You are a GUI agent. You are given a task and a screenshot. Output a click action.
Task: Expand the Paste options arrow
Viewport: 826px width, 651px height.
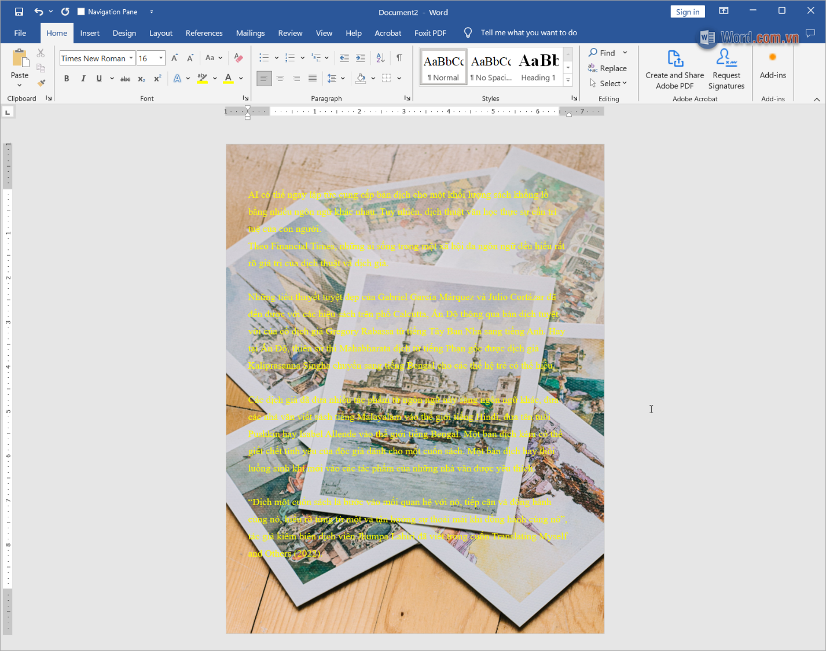pyautogui.click(x=20, y=85)
